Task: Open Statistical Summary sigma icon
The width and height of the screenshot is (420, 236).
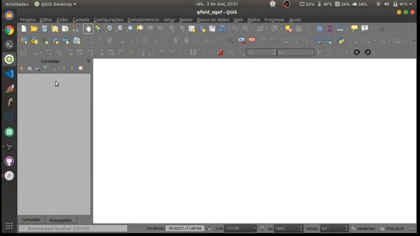Action: tap(330, 29)
